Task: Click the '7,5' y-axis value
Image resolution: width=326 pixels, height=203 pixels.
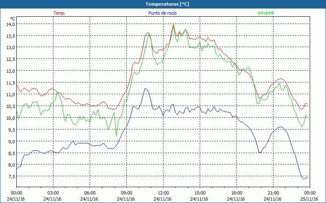Action: click(12, 177)
